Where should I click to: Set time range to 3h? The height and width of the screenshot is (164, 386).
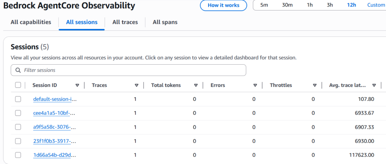330,5
